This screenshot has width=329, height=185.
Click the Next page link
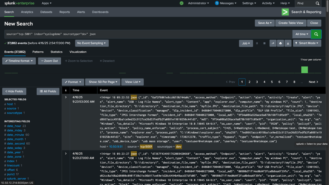[314, 82]
